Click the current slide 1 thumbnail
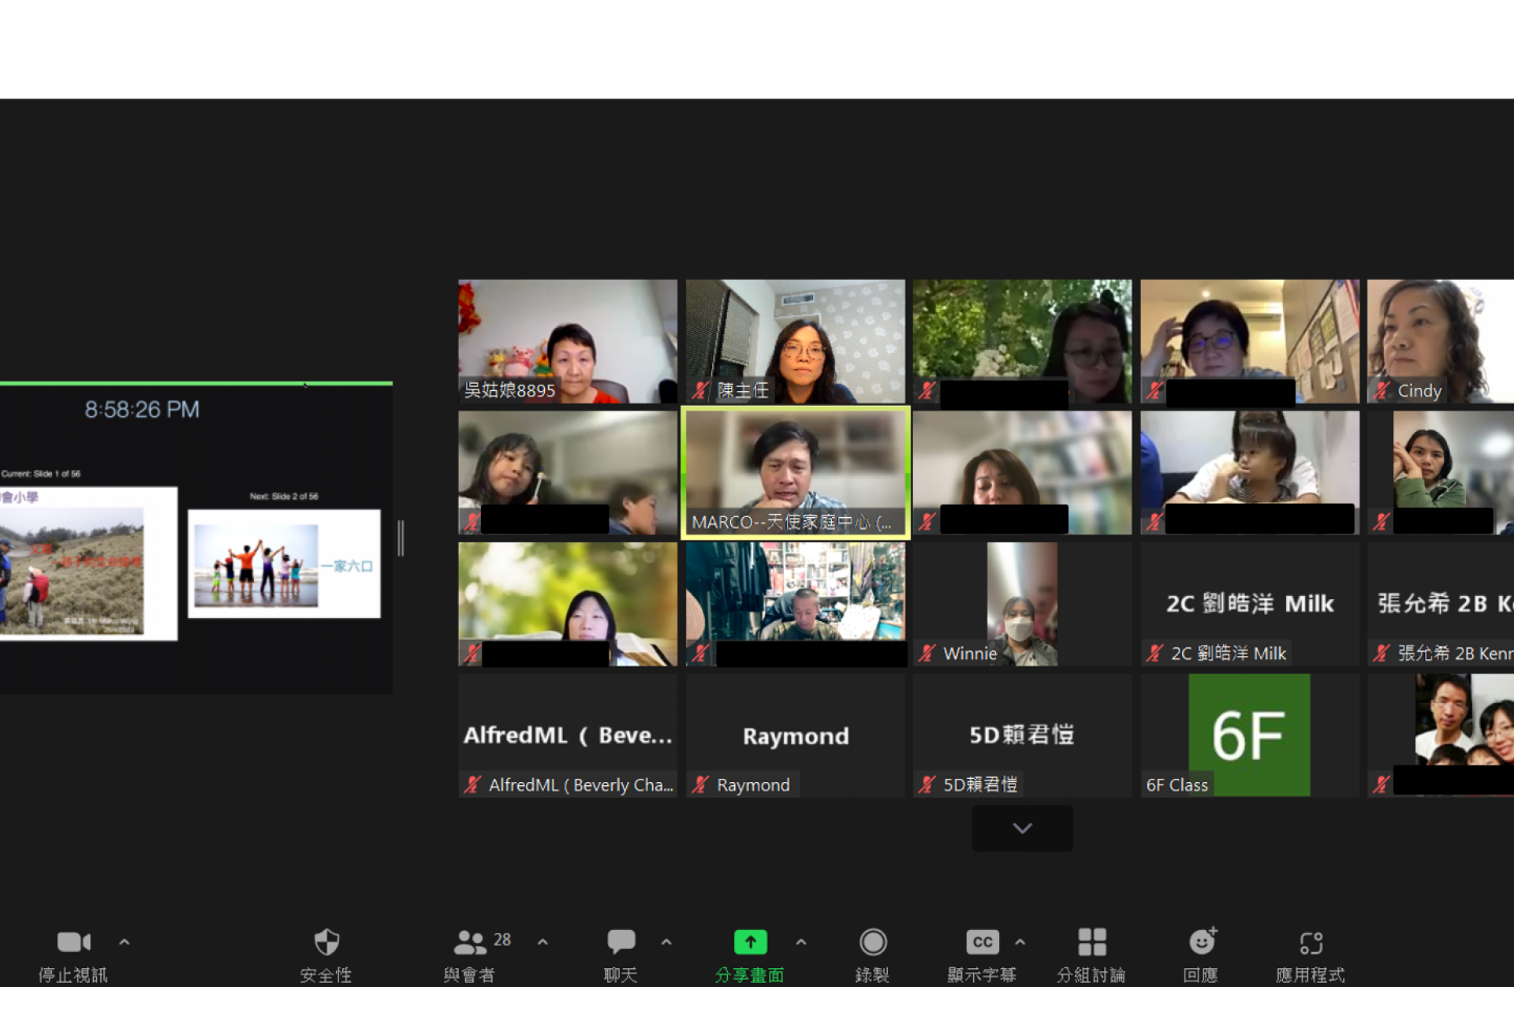Screen dimensions: 1514x1009 (x=88, y=564)
